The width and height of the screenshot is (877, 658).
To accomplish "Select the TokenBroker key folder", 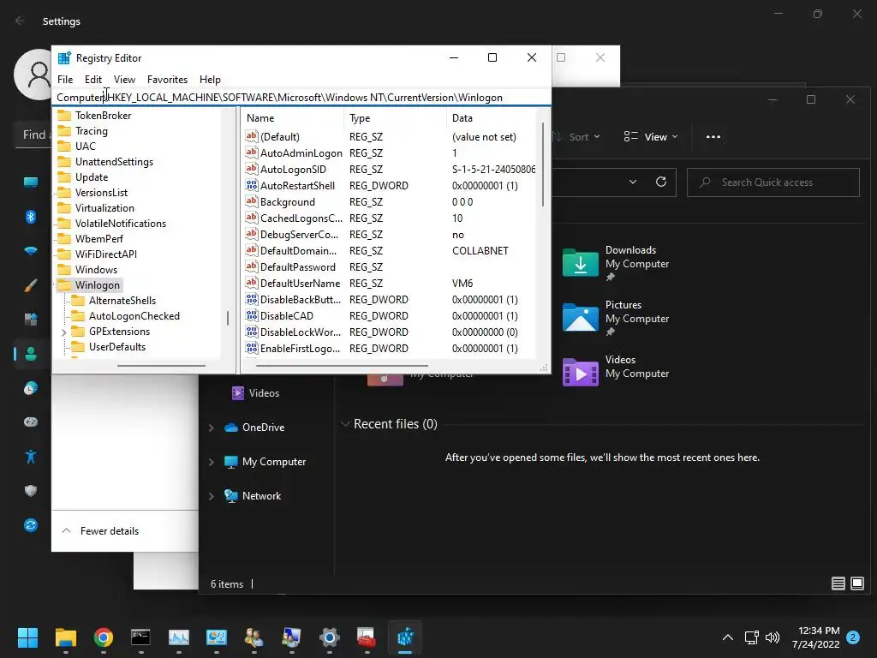I will click(103, 116).
